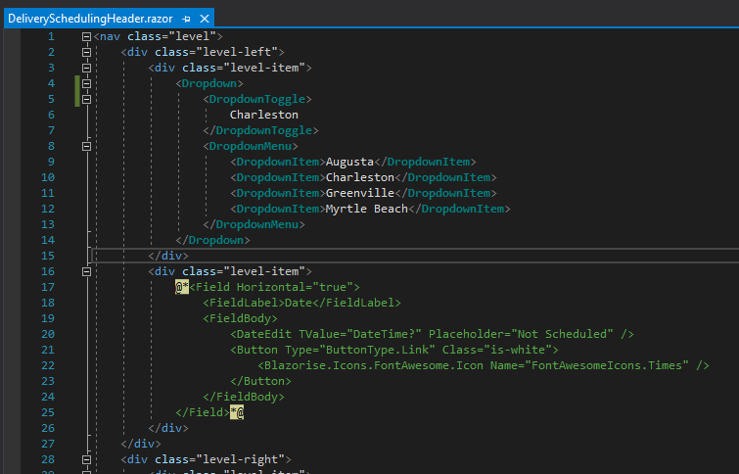Collapse the level-item div on line 16
Image resolution: width=739 pixels, height=474 pixels.
point(86,271)
